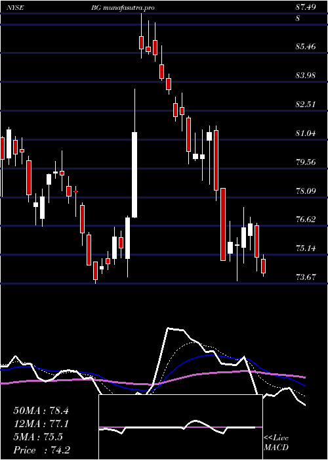328x460 pixels.
Task: Click the BG munafasutra.pro title text
Action: point(123,8)
